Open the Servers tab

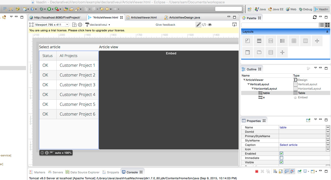55,172
